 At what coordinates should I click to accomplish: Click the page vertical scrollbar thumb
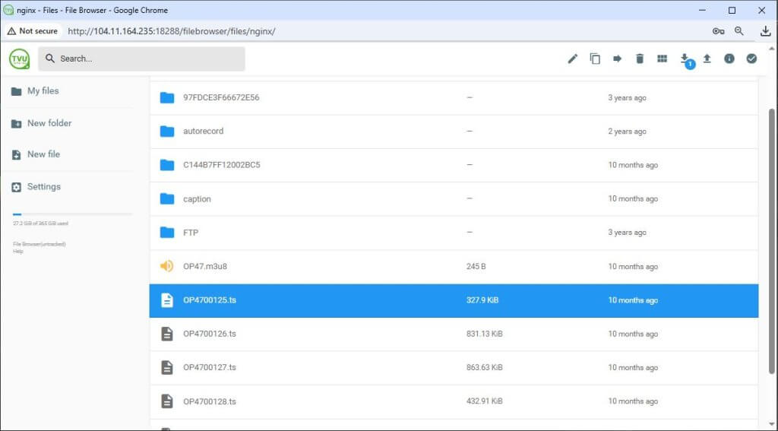772,241
